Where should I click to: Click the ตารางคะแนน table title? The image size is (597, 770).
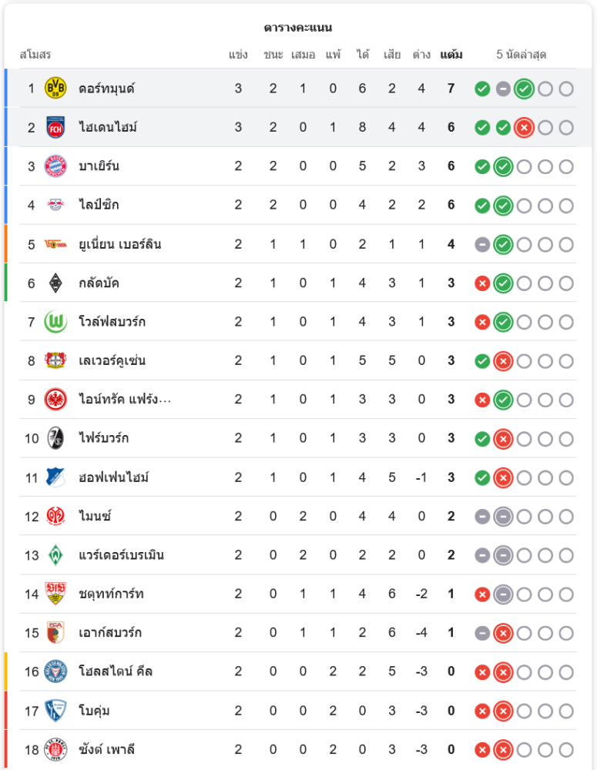point(298,28)
